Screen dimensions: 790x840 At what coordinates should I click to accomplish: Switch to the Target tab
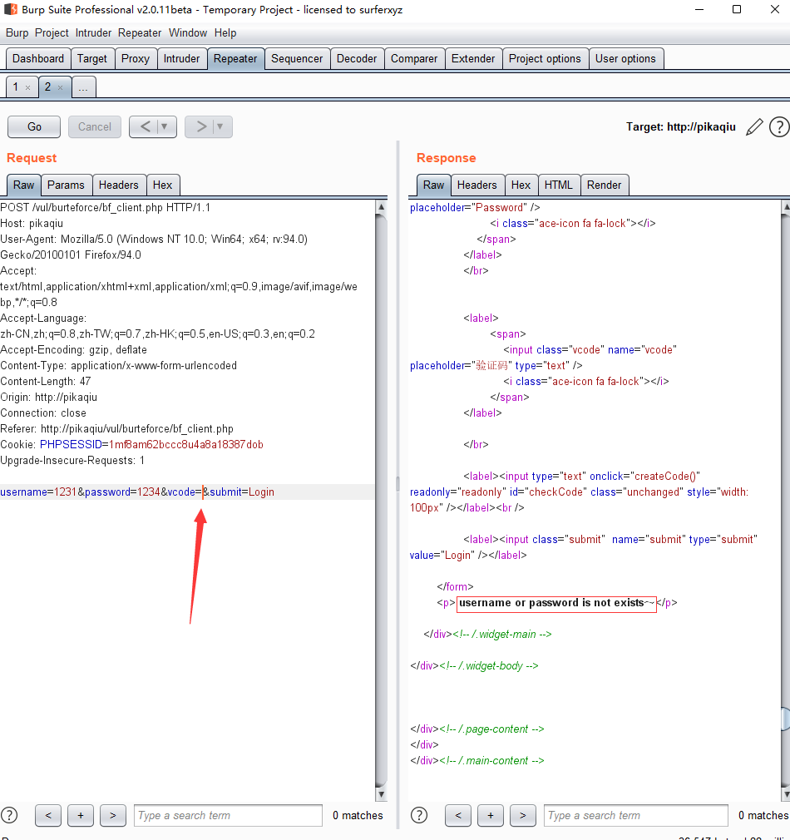tap(92, 58)
